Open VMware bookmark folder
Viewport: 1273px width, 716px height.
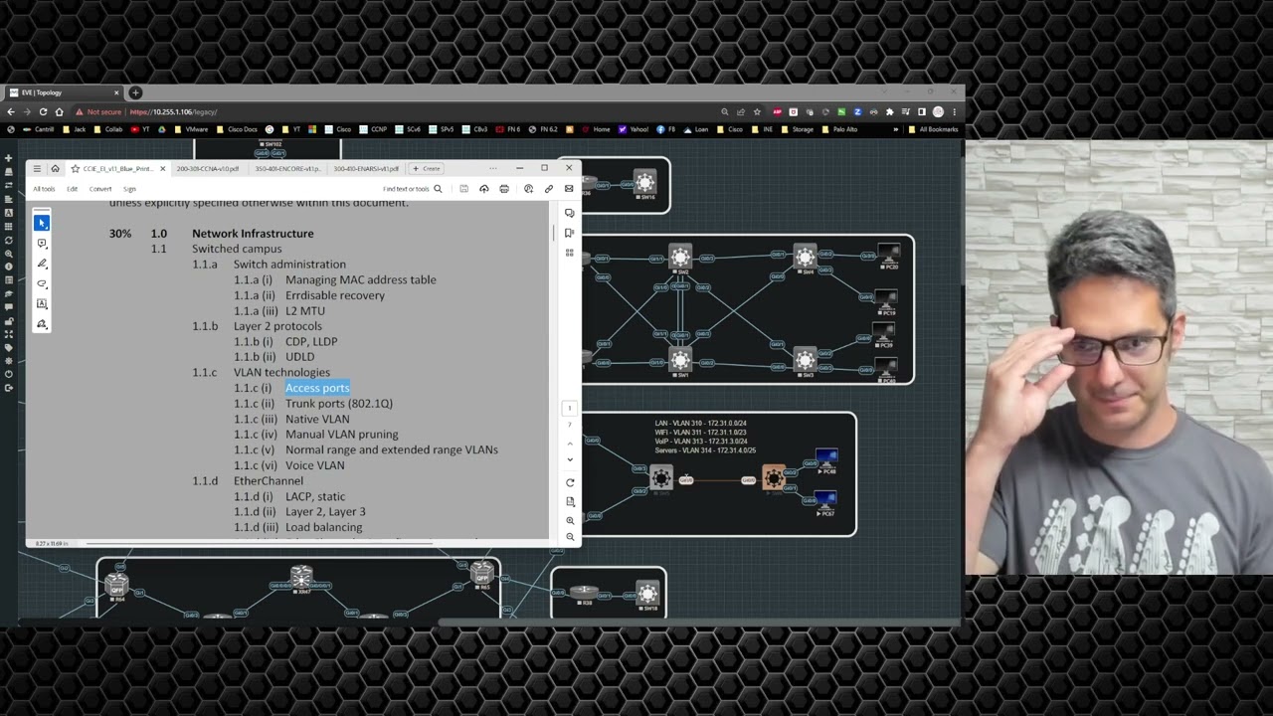point(191,129)
